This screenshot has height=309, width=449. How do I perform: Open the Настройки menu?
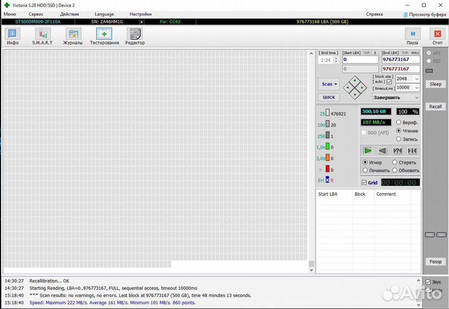(x=140, y=14)
